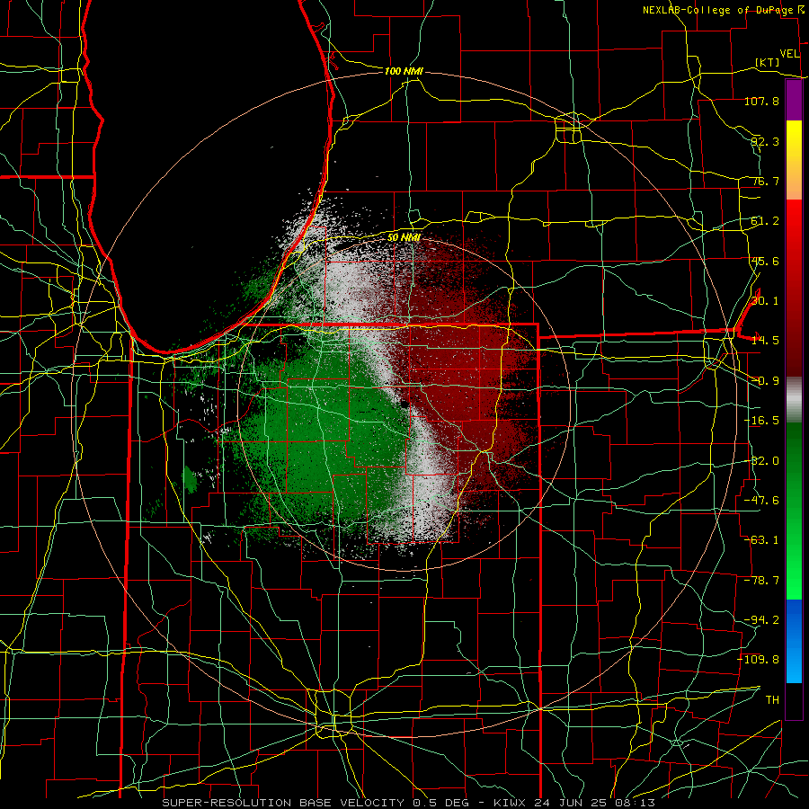Click the NEXLAB-College of DuPage label

point(718,10)
